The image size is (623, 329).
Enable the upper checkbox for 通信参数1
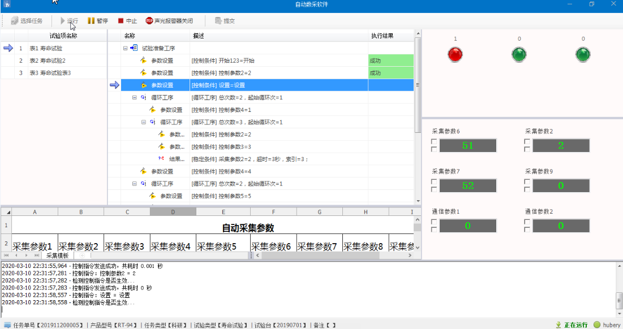pos(434,222)
